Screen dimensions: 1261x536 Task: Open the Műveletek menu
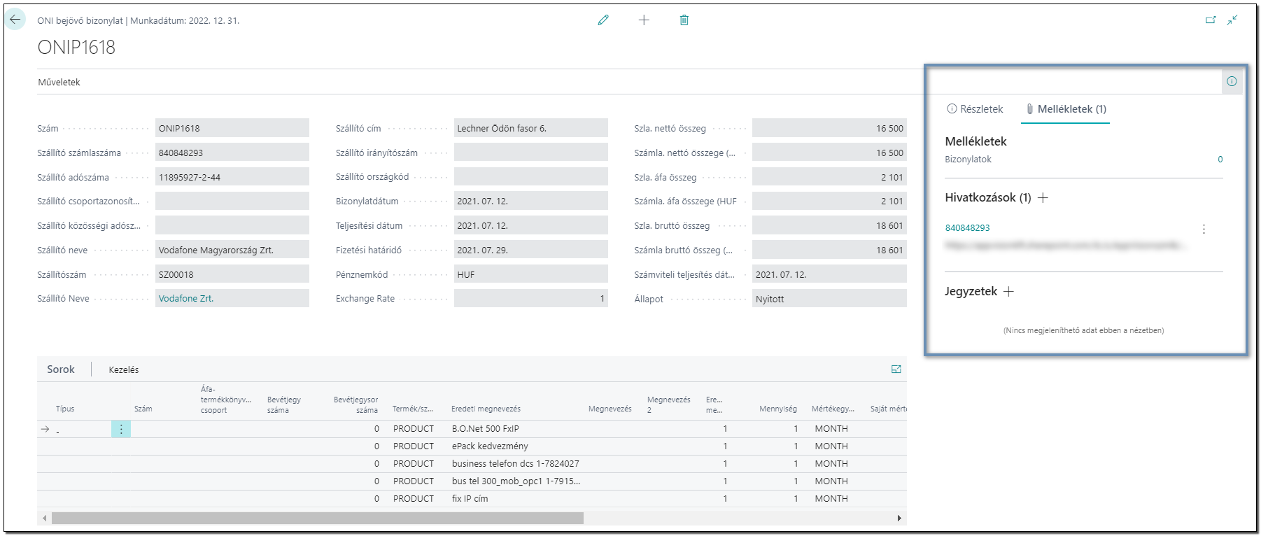(59, 82)
